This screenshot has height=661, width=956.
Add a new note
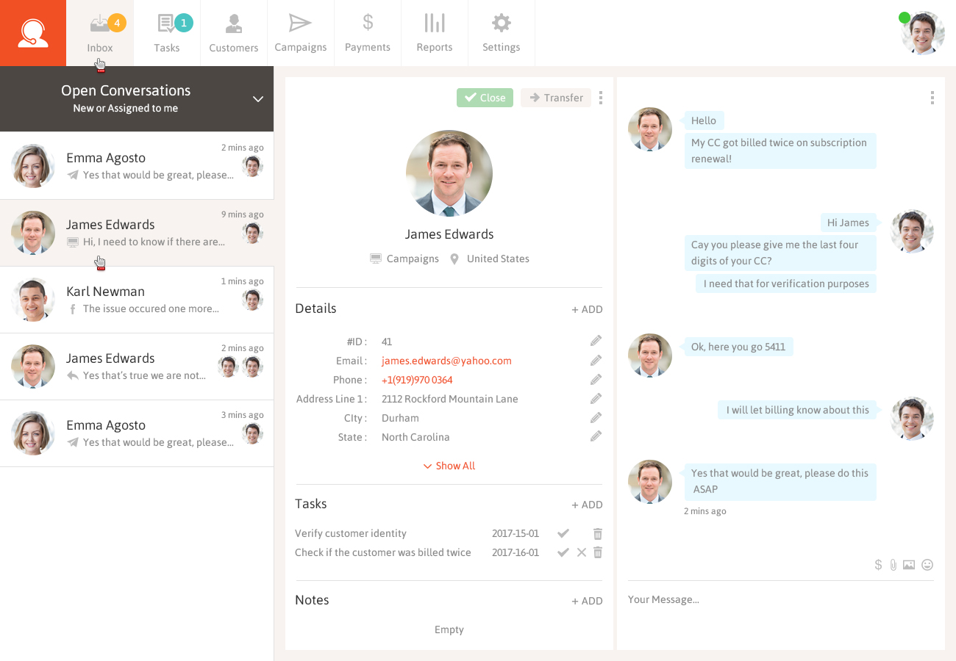pyautogui.click(x=587, y=601)
